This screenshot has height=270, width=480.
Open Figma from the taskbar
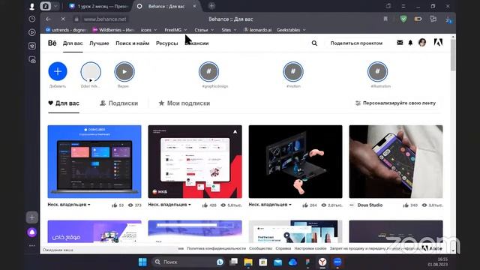click(x=307, y=262)
